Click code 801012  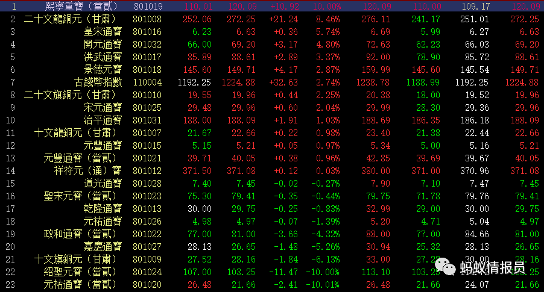[x=147, y=171]
